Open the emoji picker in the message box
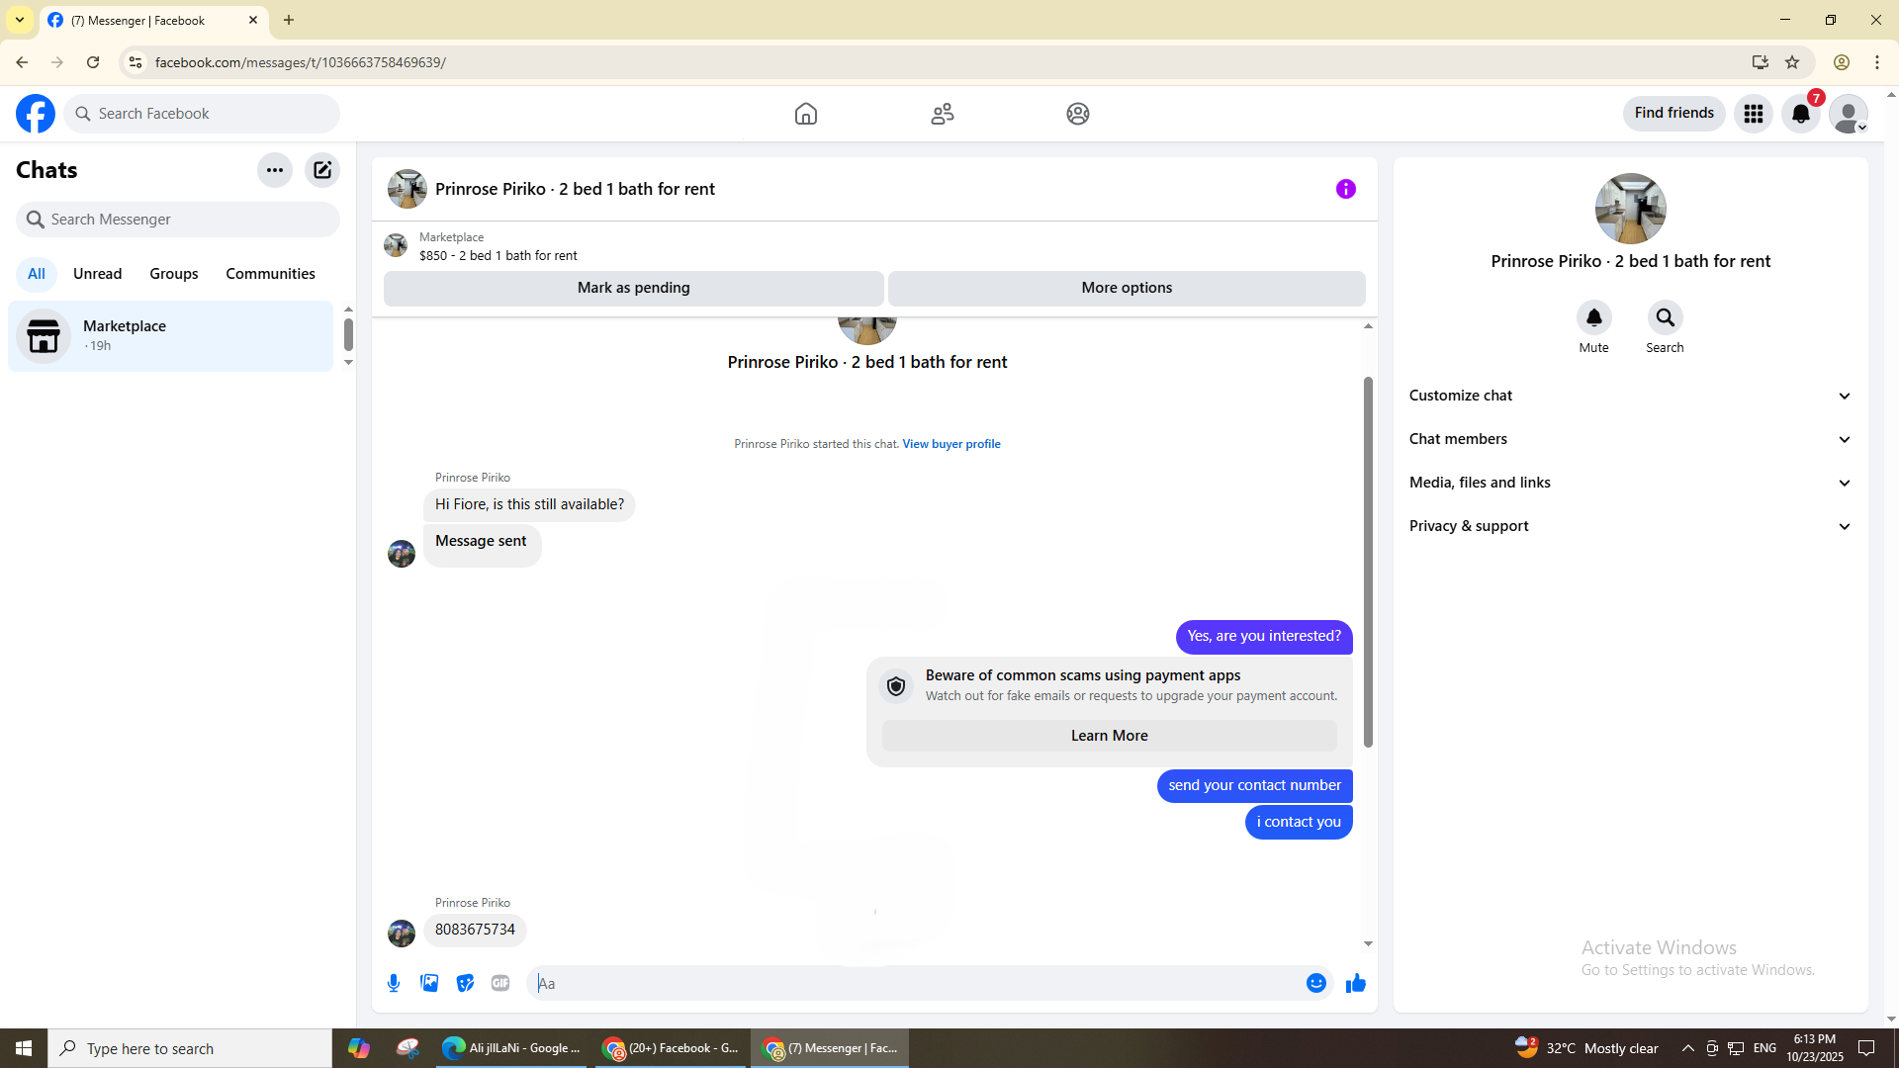The width and height of the screenshot is (1899, 1068). 1315,983
